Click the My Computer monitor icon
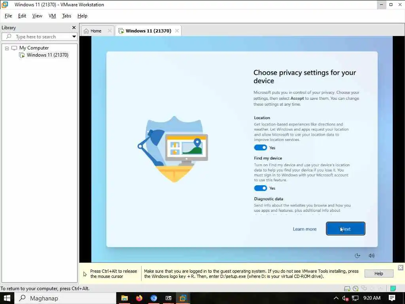 pyautogui.click(x=14, y=48)
